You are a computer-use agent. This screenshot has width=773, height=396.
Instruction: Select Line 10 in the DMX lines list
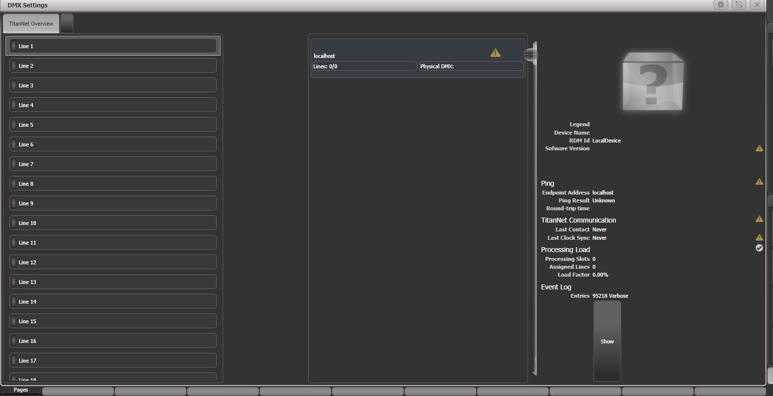[113, 223]
